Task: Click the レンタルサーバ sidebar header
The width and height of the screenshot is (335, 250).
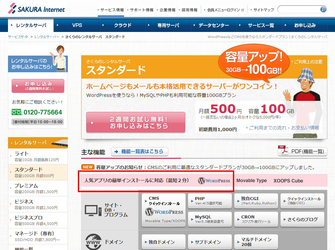Action: pyautogui.click(x=38, y=143)
